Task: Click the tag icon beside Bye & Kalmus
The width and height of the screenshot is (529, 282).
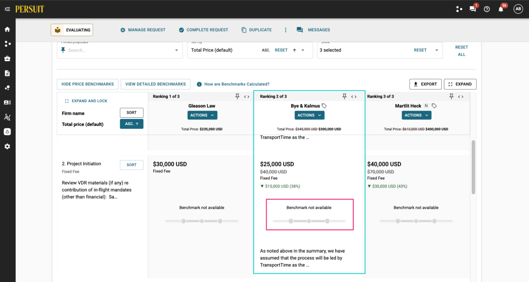Action: [x=324, y=106]
